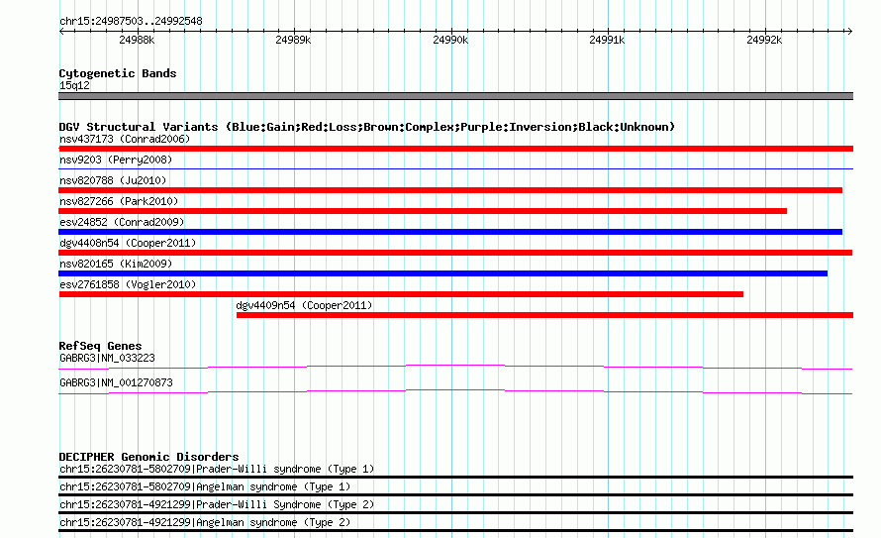Click the 24988k ruler mark
This screenshot has height=538, width=881.
tap(137, 40)
